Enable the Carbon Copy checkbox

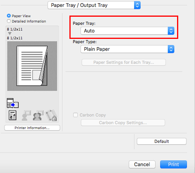click(75, 115)
